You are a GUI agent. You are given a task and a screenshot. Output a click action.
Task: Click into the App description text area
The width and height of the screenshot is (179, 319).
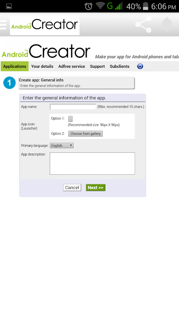[x=92, y=163]
